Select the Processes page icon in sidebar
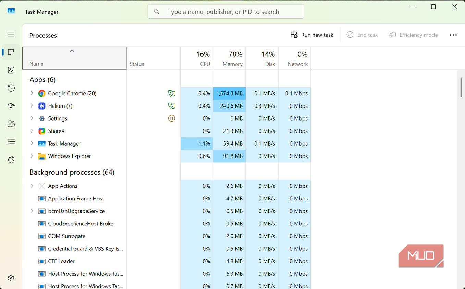The height and width of the screenshot is (289, 465). pos(11,52)
